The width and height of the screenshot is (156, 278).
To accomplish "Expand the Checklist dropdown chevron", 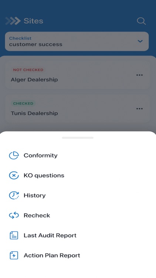I will tap(140, 41).
